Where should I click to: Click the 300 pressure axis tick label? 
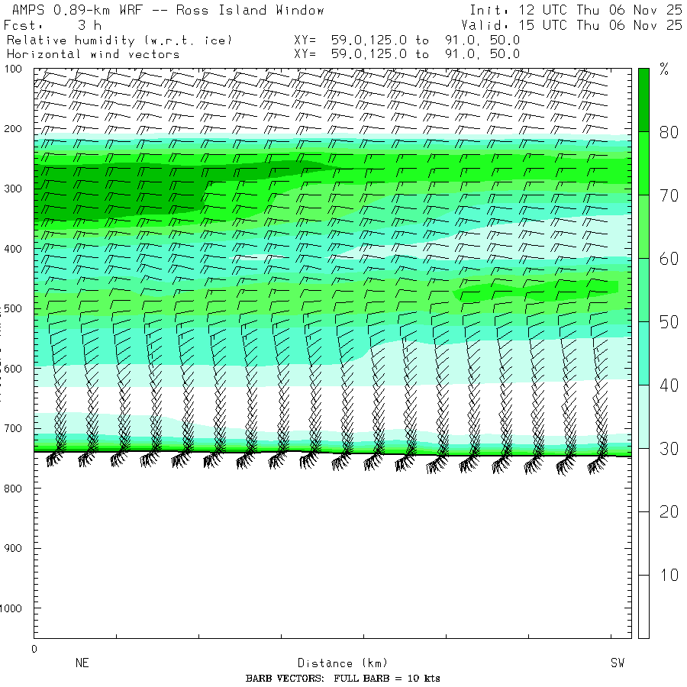(16, 189)
